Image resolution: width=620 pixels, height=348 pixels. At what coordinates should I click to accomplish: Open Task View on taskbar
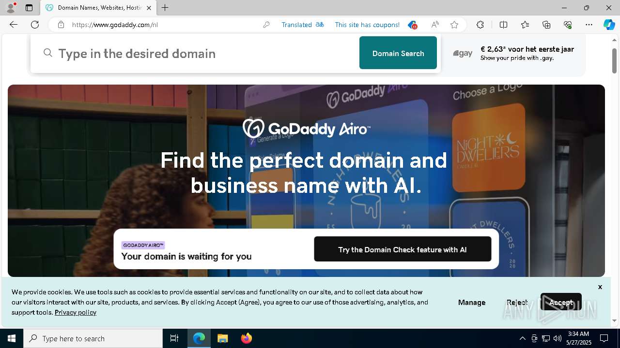click(x=174, y=338)
